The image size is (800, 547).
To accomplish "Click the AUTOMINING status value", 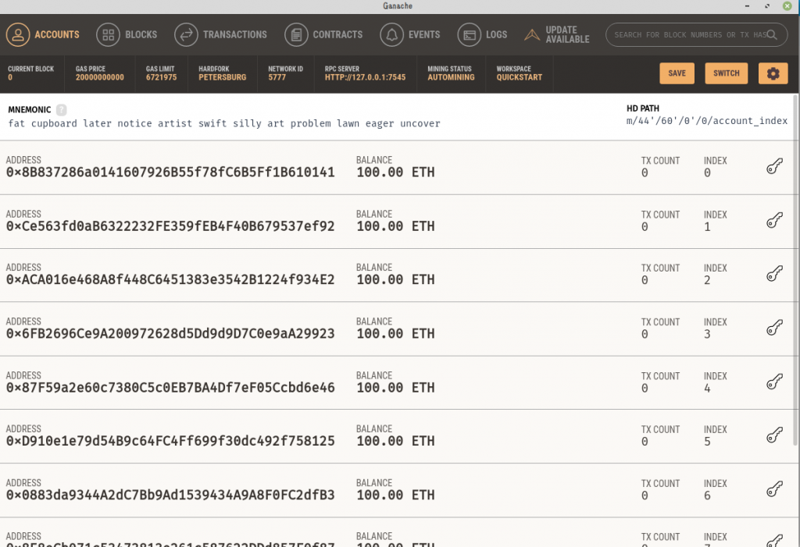I will pos(451,77).
